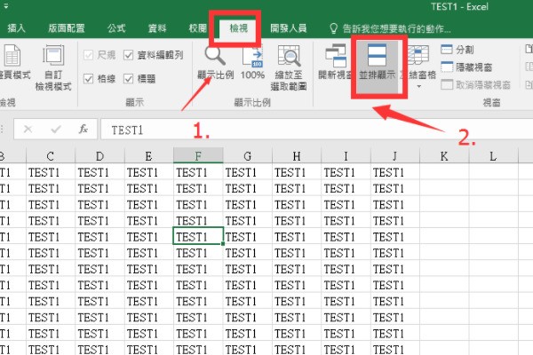
Task: Open the 資料 ribbon tab
Action: (157, 28)
